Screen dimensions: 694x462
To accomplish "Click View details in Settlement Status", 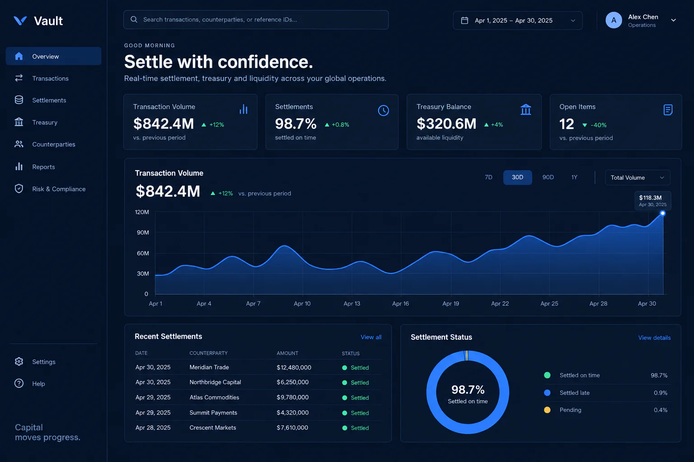I will pos(654,337).
